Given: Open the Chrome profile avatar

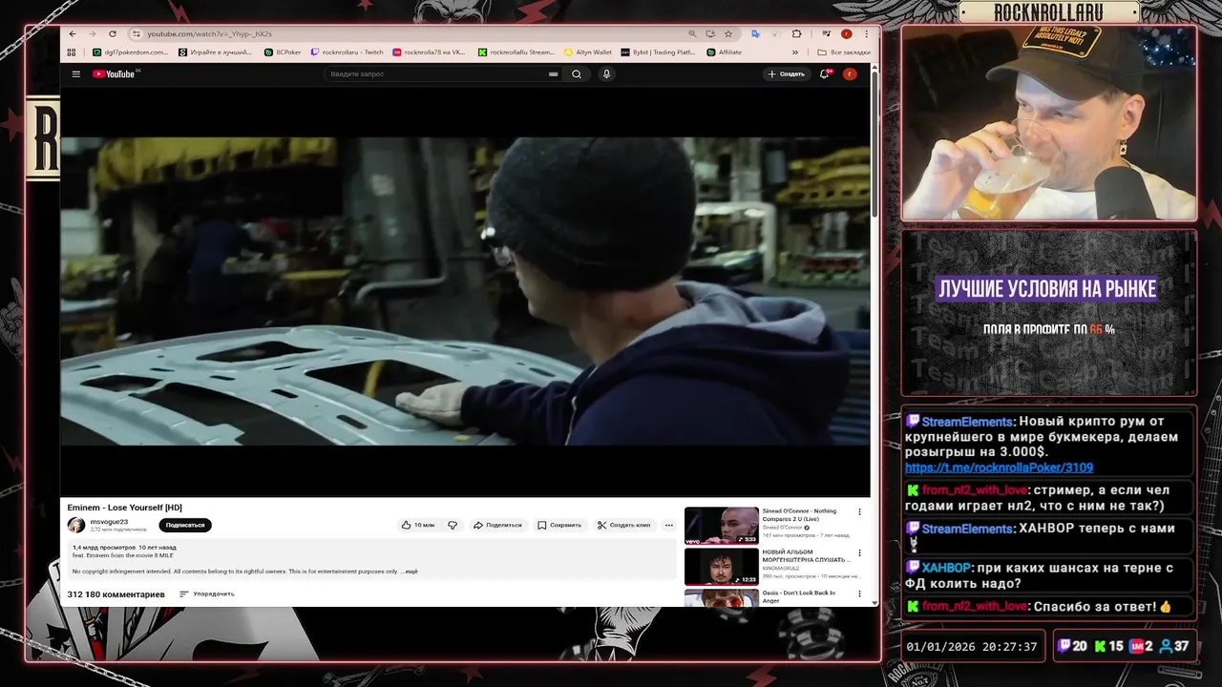Looking at the screenshot, I should 846,33.
